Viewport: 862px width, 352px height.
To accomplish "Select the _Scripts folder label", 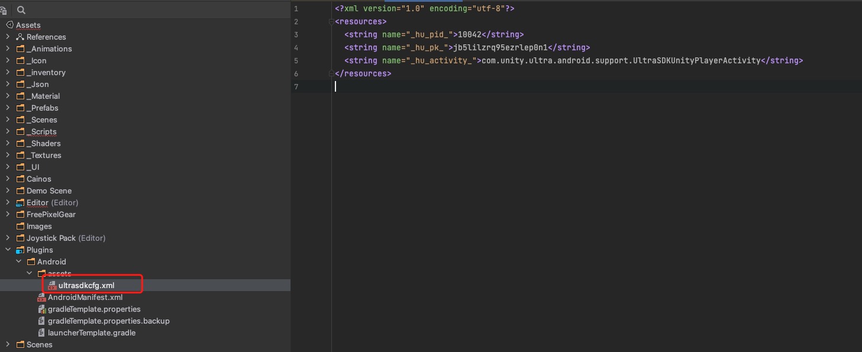I will 41,131.
